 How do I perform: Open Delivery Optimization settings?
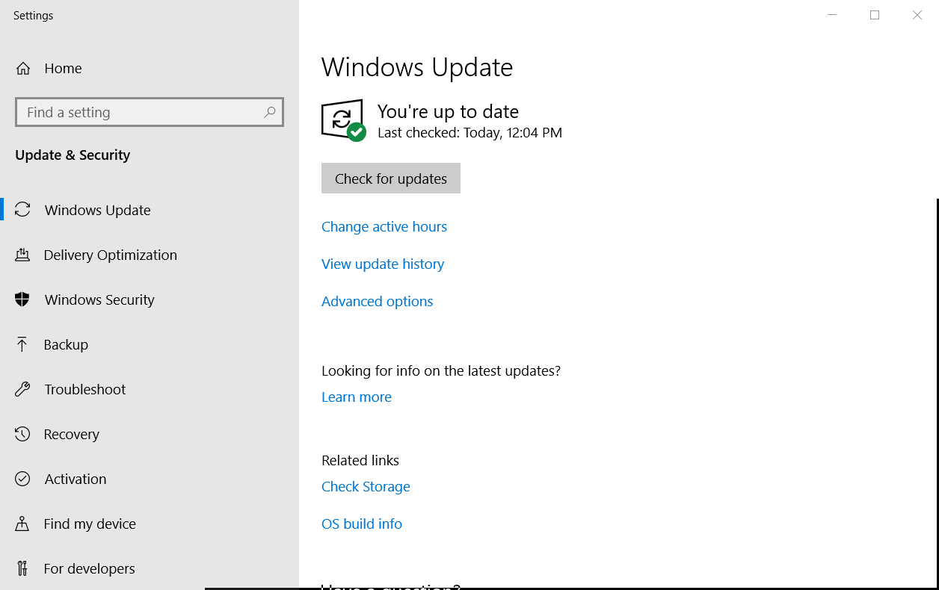pyautogui.click(x=150, y=255)
